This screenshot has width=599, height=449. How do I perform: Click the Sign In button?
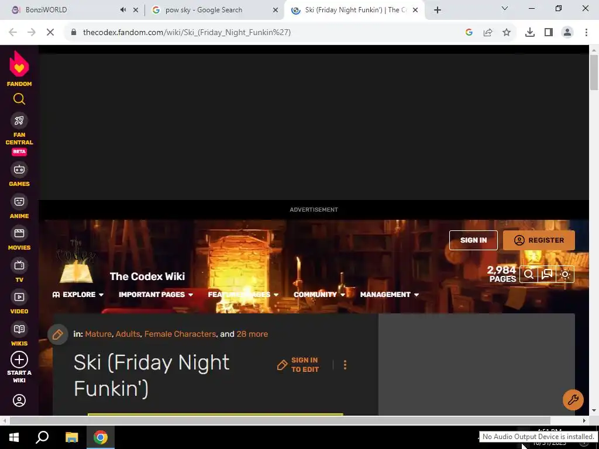click(473, 240)
